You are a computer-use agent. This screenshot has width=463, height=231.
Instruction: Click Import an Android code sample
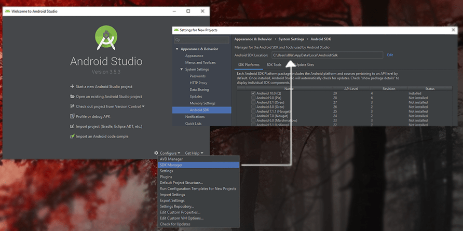pos(102,137)
